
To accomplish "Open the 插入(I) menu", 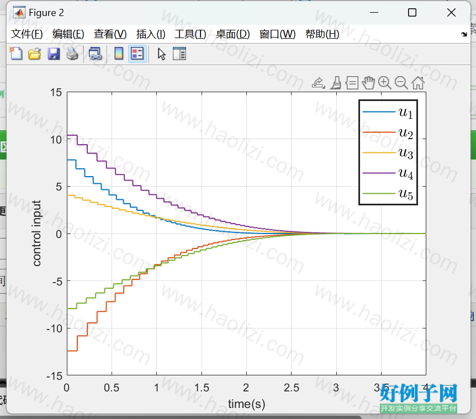I will pyautogui.click(x=151, y=34).
